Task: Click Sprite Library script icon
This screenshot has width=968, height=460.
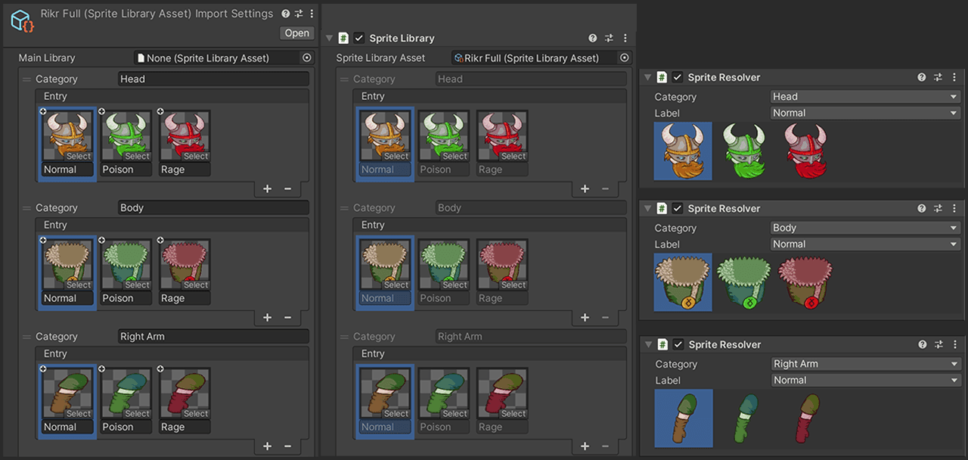Action: (343, 38)
